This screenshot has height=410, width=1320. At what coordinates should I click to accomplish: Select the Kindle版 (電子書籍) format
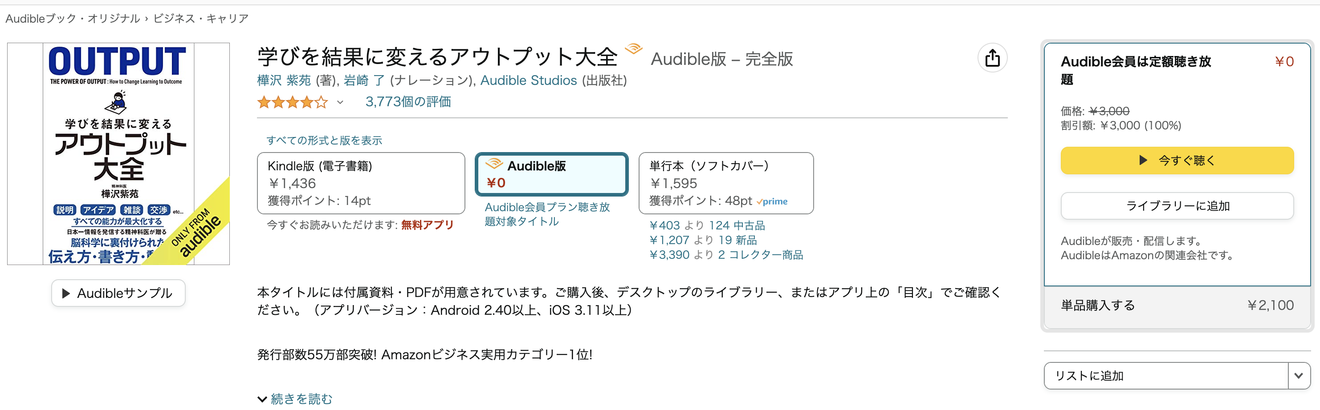click(x=361, y=183)
